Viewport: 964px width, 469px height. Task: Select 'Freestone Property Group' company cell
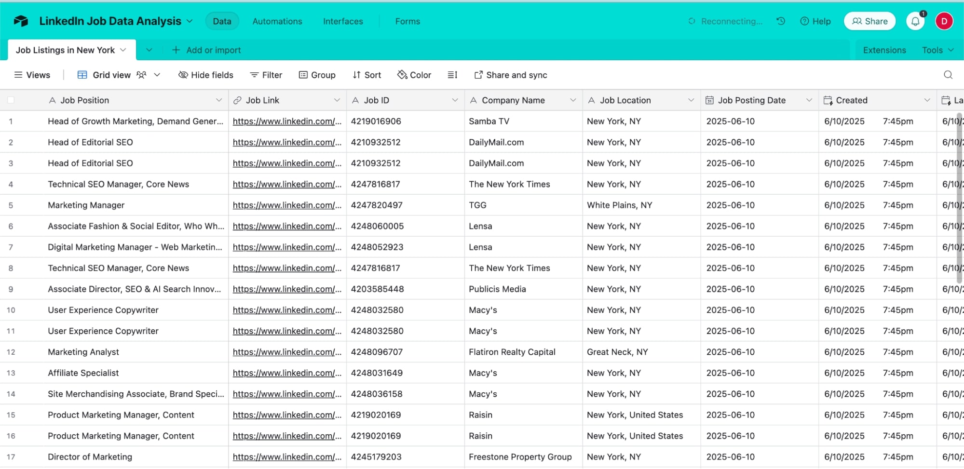point(523,457)
